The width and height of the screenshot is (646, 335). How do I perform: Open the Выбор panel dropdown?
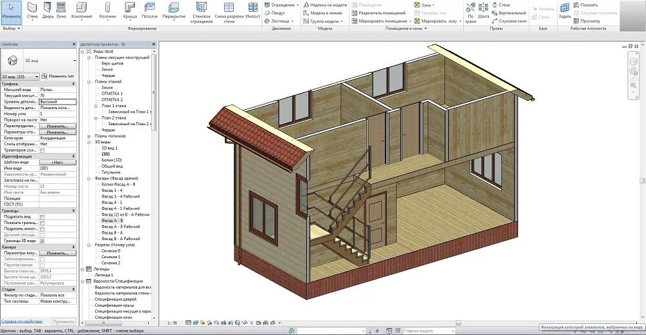pyautogui.click(x=11, y=28)
